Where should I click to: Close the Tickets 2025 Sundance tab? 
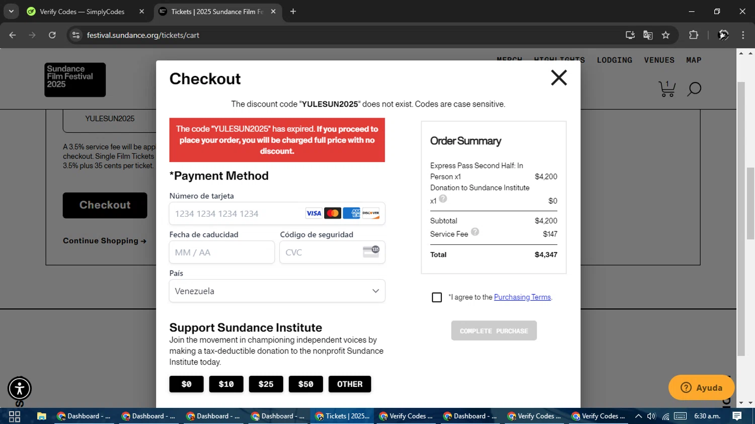[x=273, y=11]
